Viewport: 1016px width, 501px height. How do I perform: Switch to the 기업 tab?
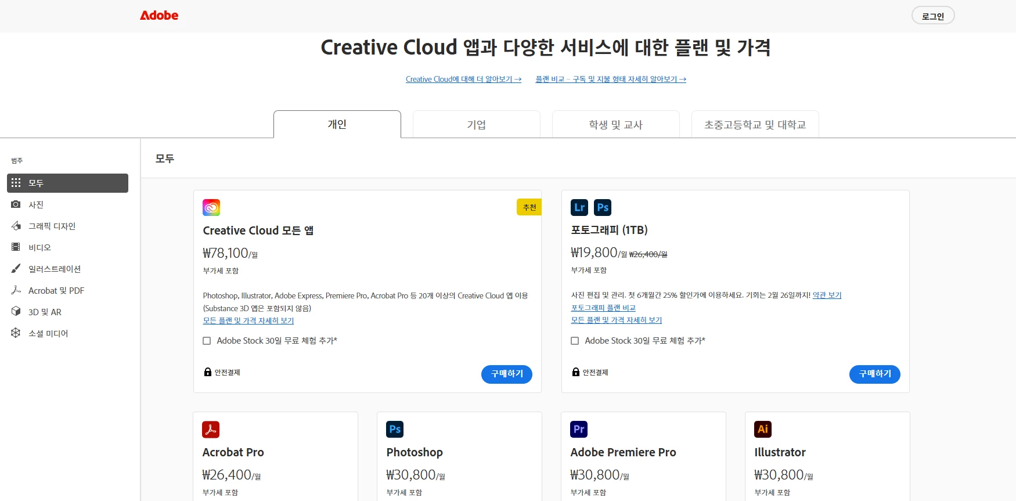click(x=477, y=124)
